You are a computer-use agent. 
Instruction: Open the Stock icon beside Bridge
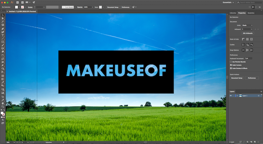(22, 2)
